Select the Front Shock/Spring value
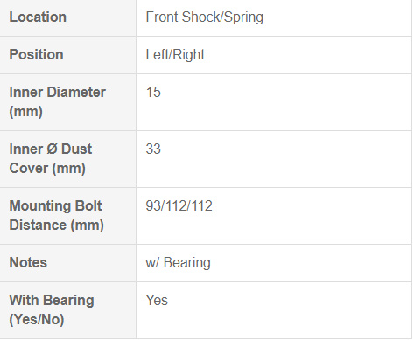 205,17
